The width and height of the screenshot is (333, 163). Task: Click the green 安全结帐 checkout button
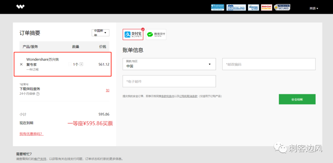297,99
